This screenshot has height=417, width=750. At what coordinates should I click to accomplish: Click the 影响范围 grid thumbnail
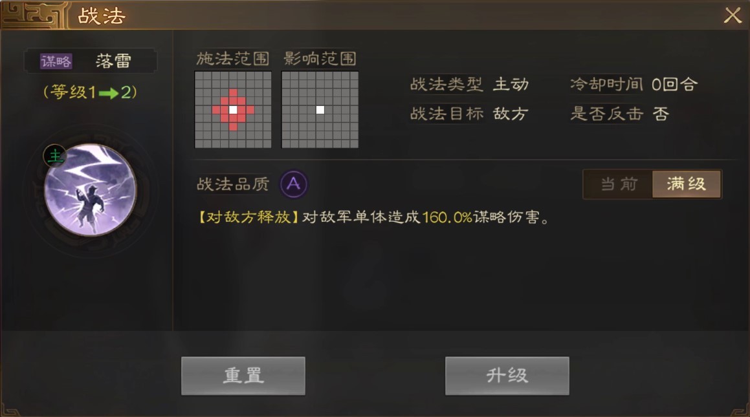(x=320, y=110)
